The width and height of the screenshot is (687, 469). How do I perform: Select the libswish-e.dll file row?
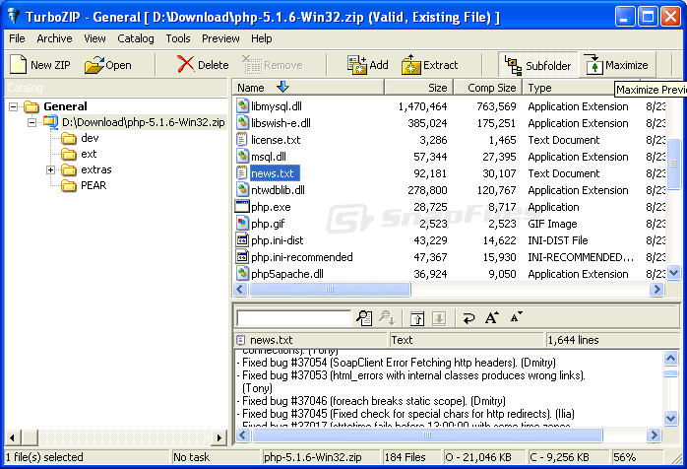click(x=449, y=123)
